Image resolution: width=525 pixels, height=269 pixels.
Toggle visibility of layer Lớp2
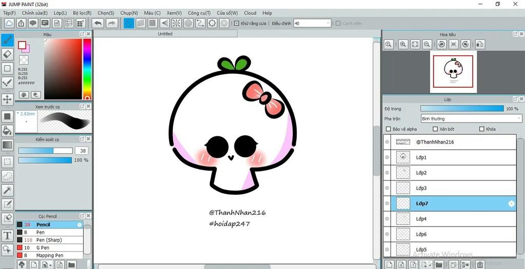pyautogui.click(x=387, y=173)
